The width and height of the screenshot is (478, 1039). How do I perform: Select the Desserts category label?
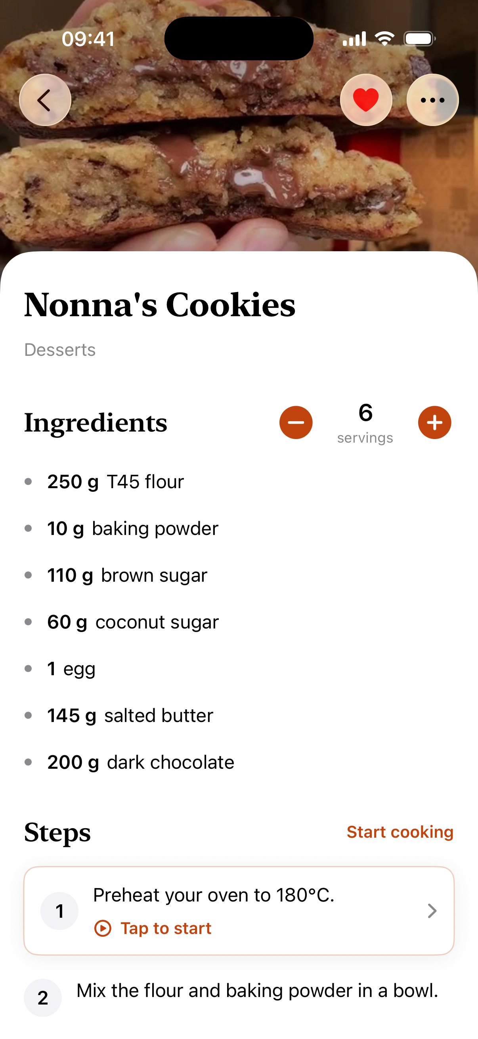pyautogui.click(x=59, y=349)
